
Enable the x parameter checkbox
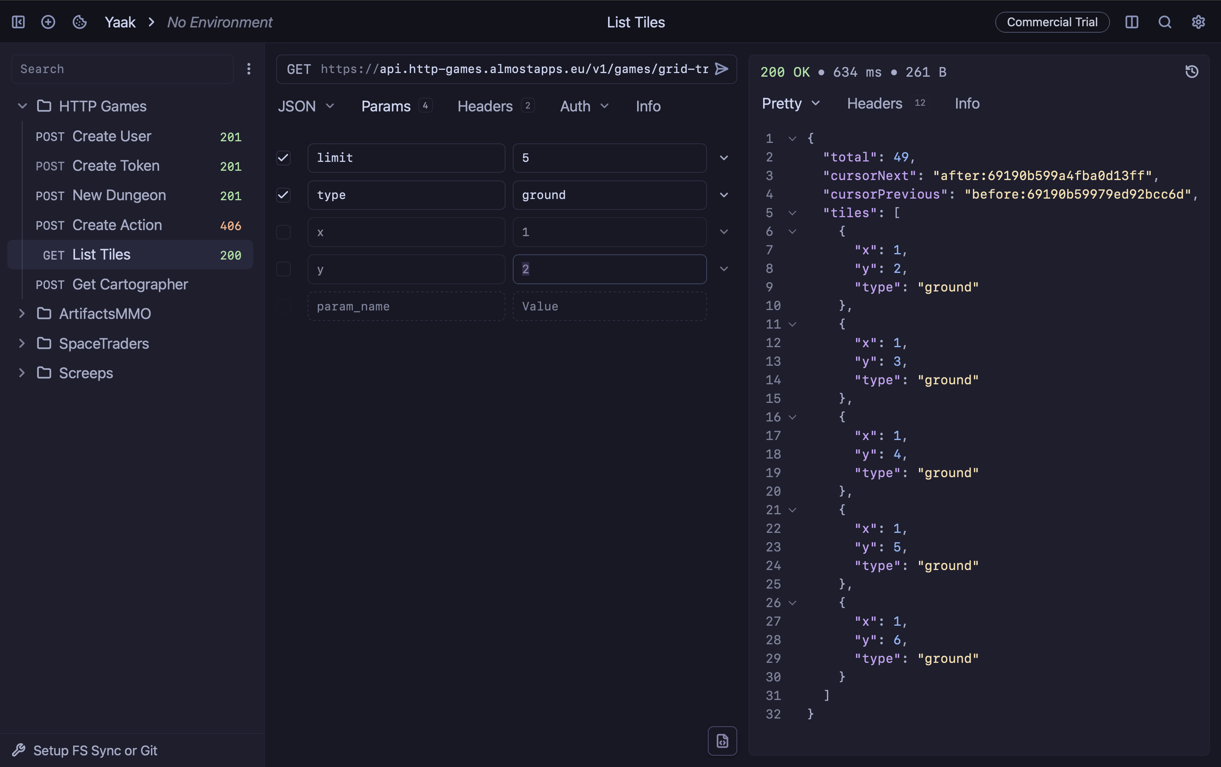tap(283, 232)
